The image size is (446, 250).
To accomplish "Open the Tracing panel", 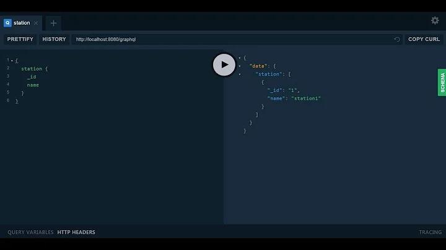I will (x=430, y=232).
